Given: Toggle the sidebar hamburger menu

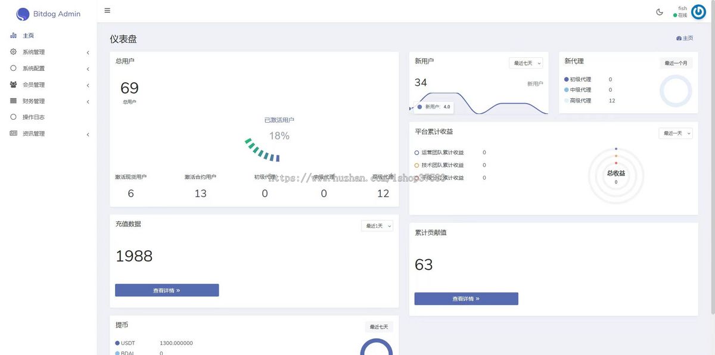Looking at the screenshot, I should coord(107,11).
